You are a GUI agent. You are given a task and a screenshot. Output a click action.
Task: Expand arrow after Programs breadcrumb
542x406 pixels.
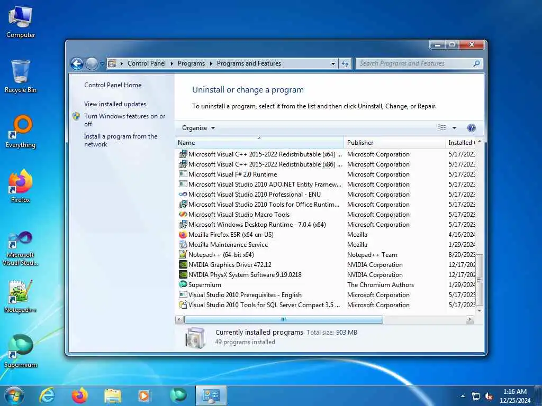(x=211, y=63)
